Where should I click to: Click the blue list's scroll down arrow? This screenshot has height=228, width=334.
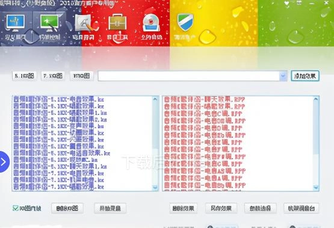(x=155, y=187)
